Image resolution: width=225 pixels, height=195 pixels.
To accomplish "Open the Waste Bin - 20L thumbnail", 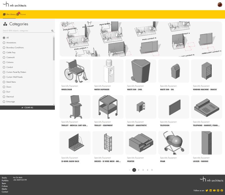I will click(x=174, y=71).
